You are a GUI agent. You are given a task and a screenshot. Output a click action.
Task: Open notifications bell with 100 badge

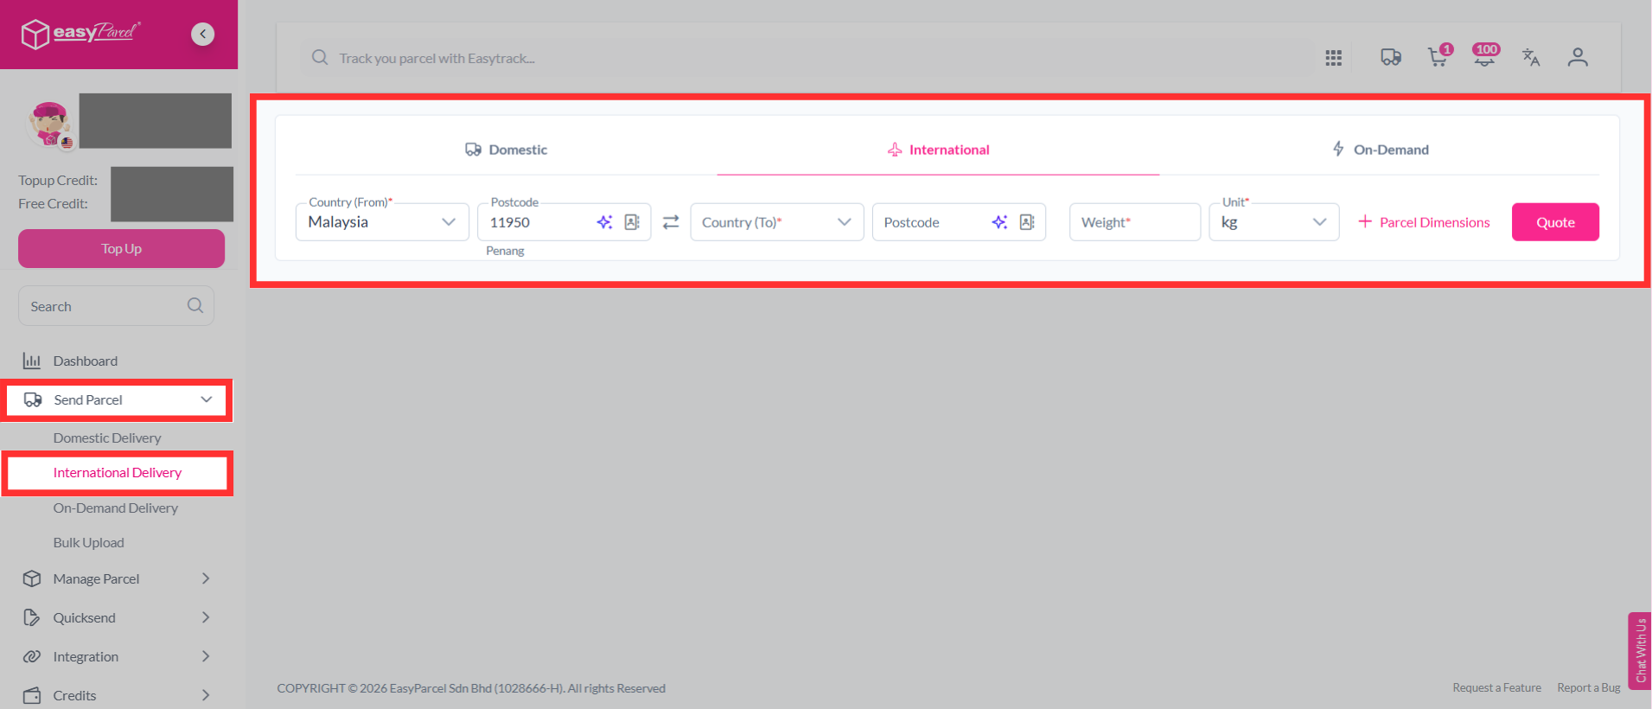(1485, 55)
